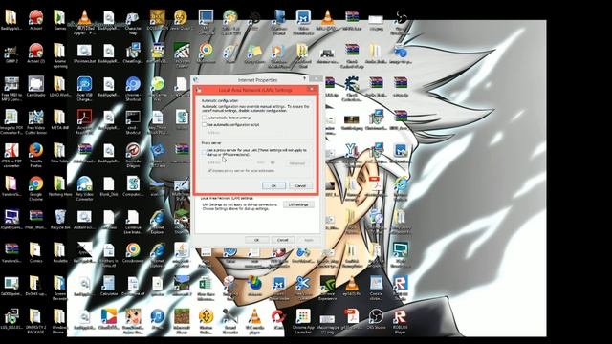Click the proxy Port input field
Screen dimensions: 612x344
click(x=276, y=162)
